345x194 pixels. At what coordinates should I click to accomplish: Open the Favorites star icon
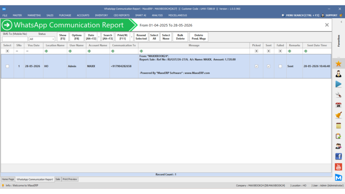tap(338, 64)
